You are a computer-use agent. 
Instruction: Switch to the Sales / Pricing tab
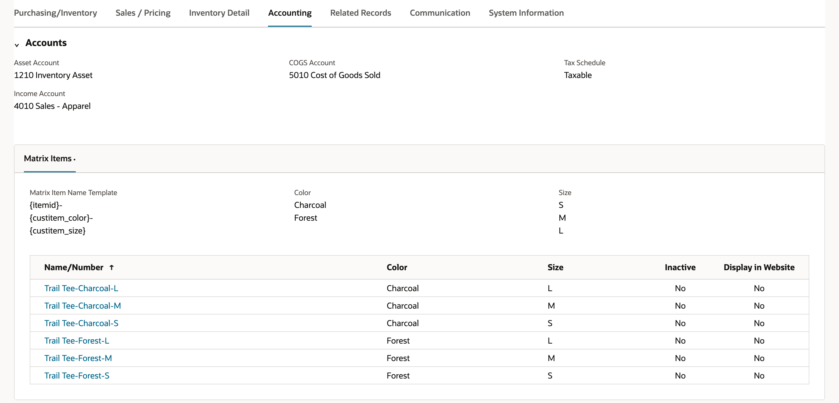click(x=143, y=13)
